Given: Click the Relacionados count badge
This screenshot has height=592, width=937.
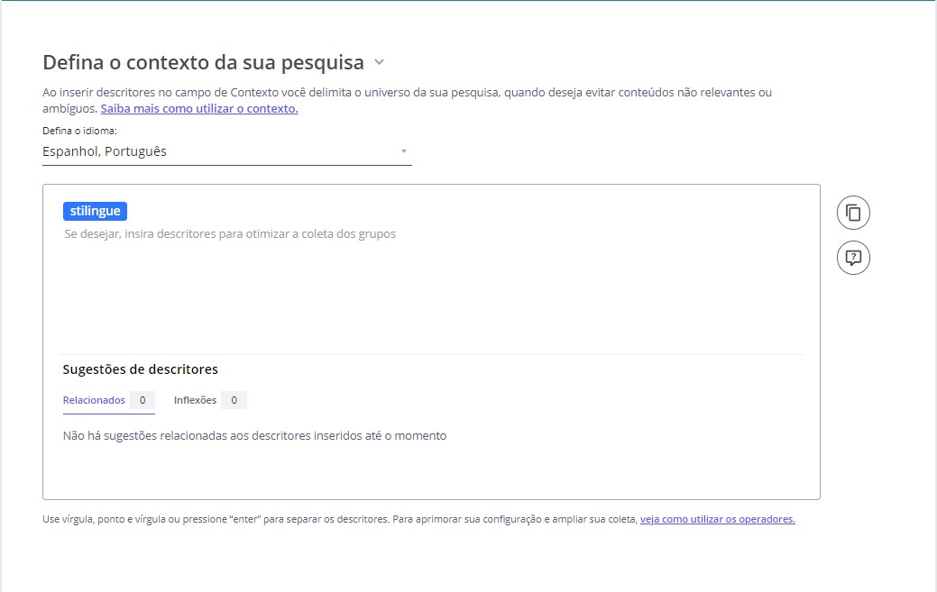Looking at the screenshot, I should coord(142,400).
